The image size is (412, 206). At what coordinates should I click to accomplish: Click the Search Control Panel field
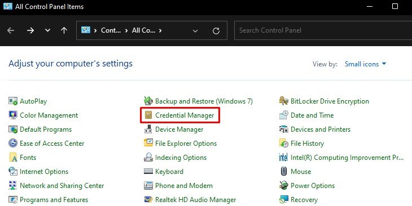(323, 30)
